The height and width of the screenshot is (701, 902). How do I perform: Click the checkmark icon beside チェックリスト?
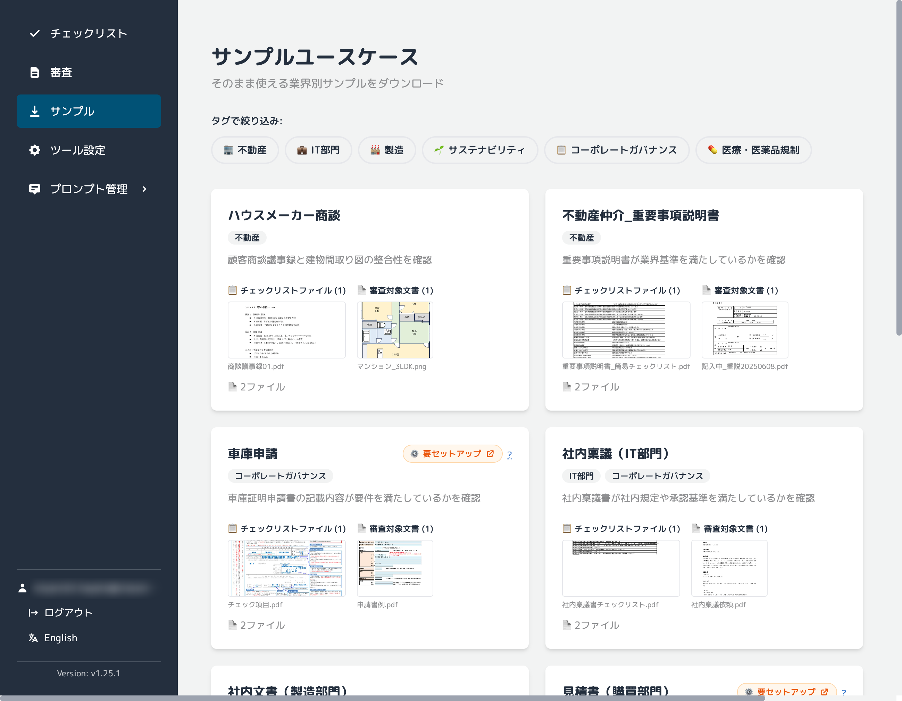click(35, 33)
